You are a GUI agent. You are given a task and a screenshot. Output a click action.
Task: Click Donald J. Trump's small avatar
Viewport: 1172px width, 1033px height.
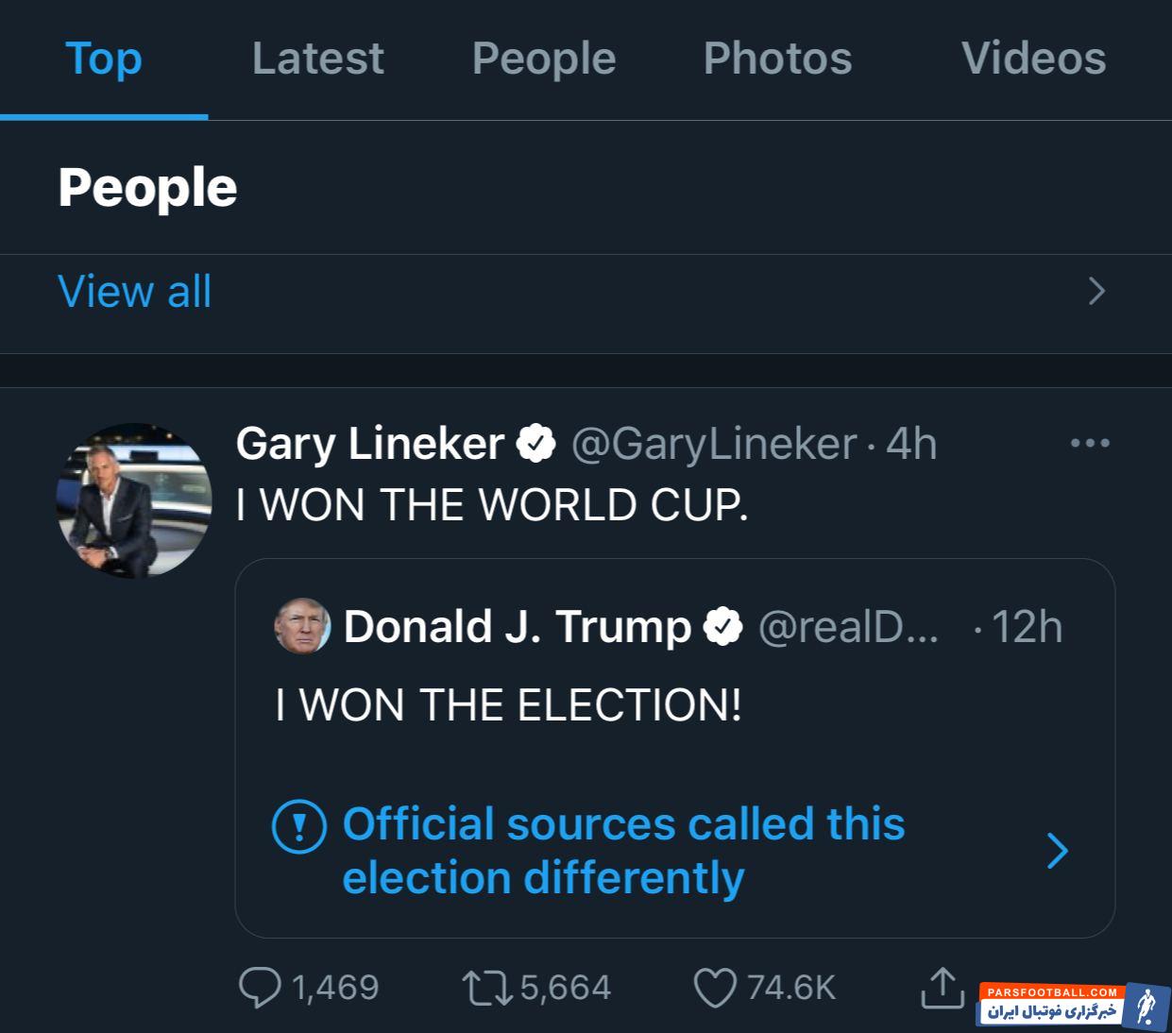(302, 626)
